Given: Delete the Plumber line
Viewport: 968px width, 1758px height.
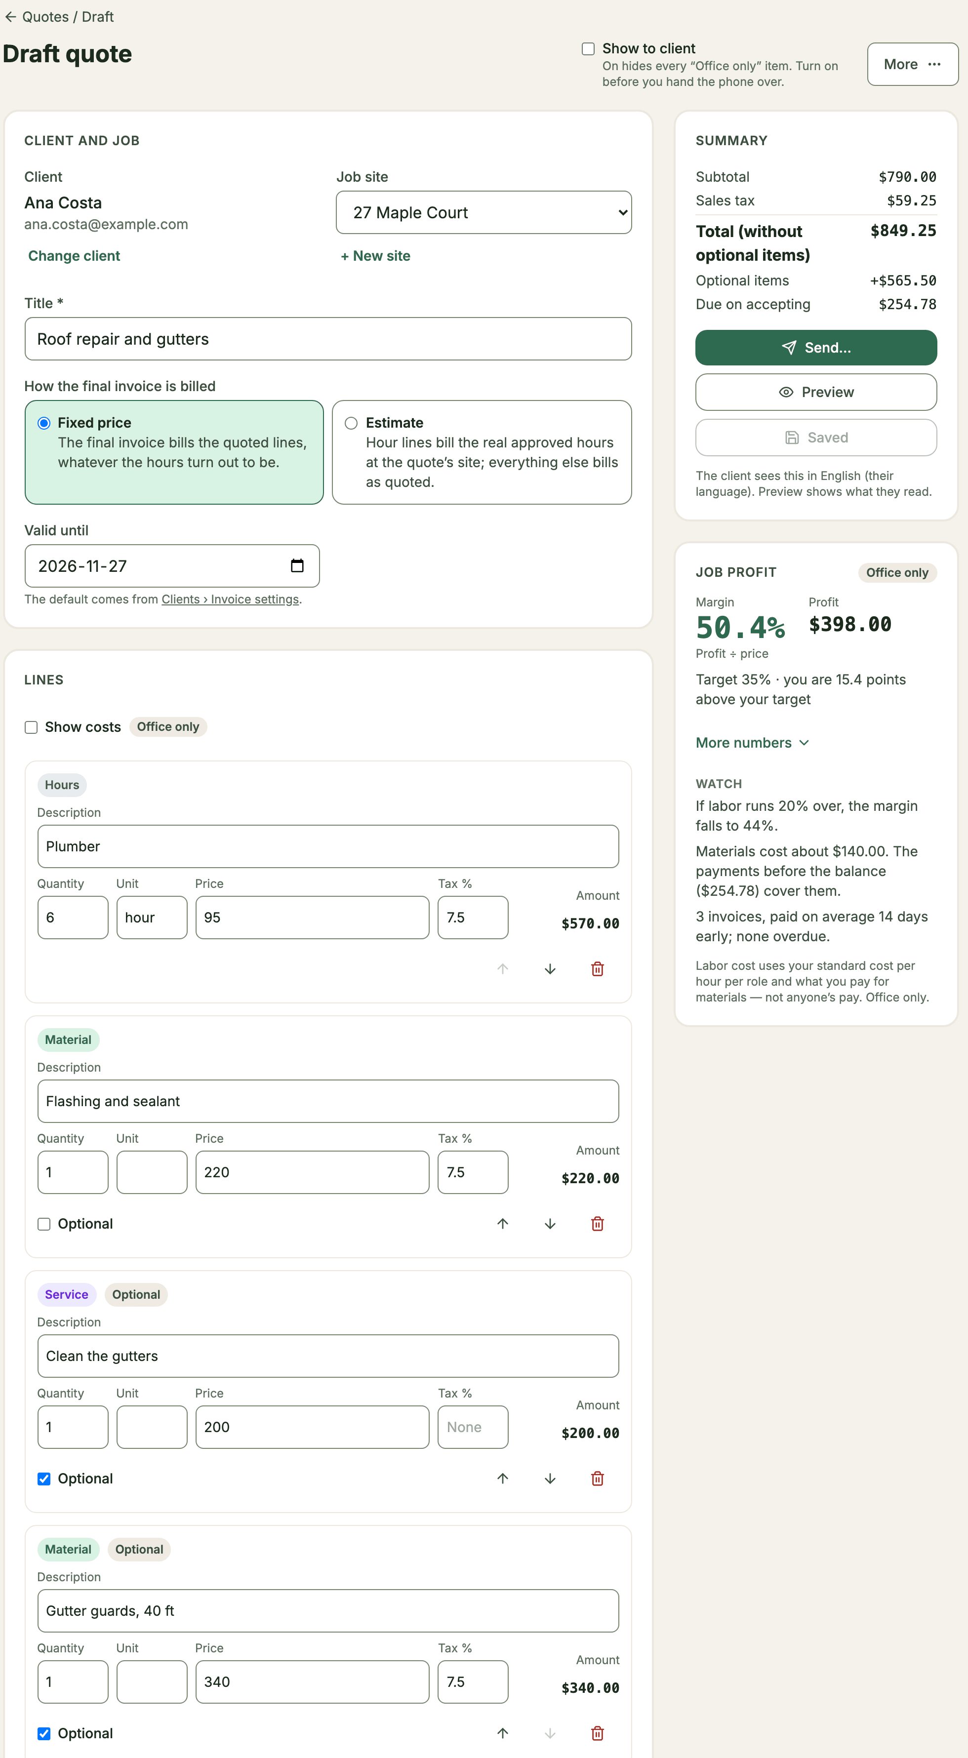Looking at the screenshot, I should 597,969.
